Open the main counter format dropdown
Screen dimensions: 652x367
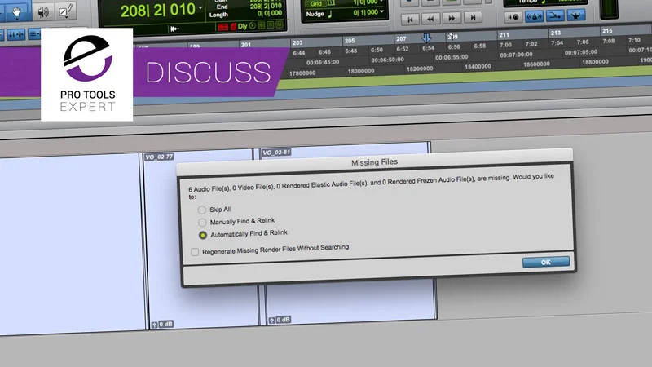(200, 8)
